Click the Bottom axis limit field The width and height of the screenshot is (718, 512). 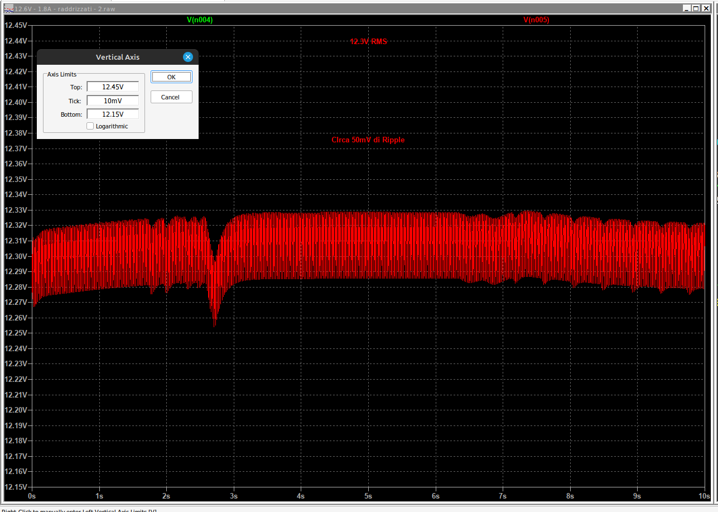[x=113, y=114]
